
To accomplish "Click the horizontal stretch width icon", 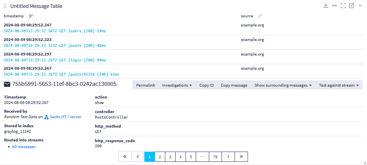I will [x=335, y=6].
